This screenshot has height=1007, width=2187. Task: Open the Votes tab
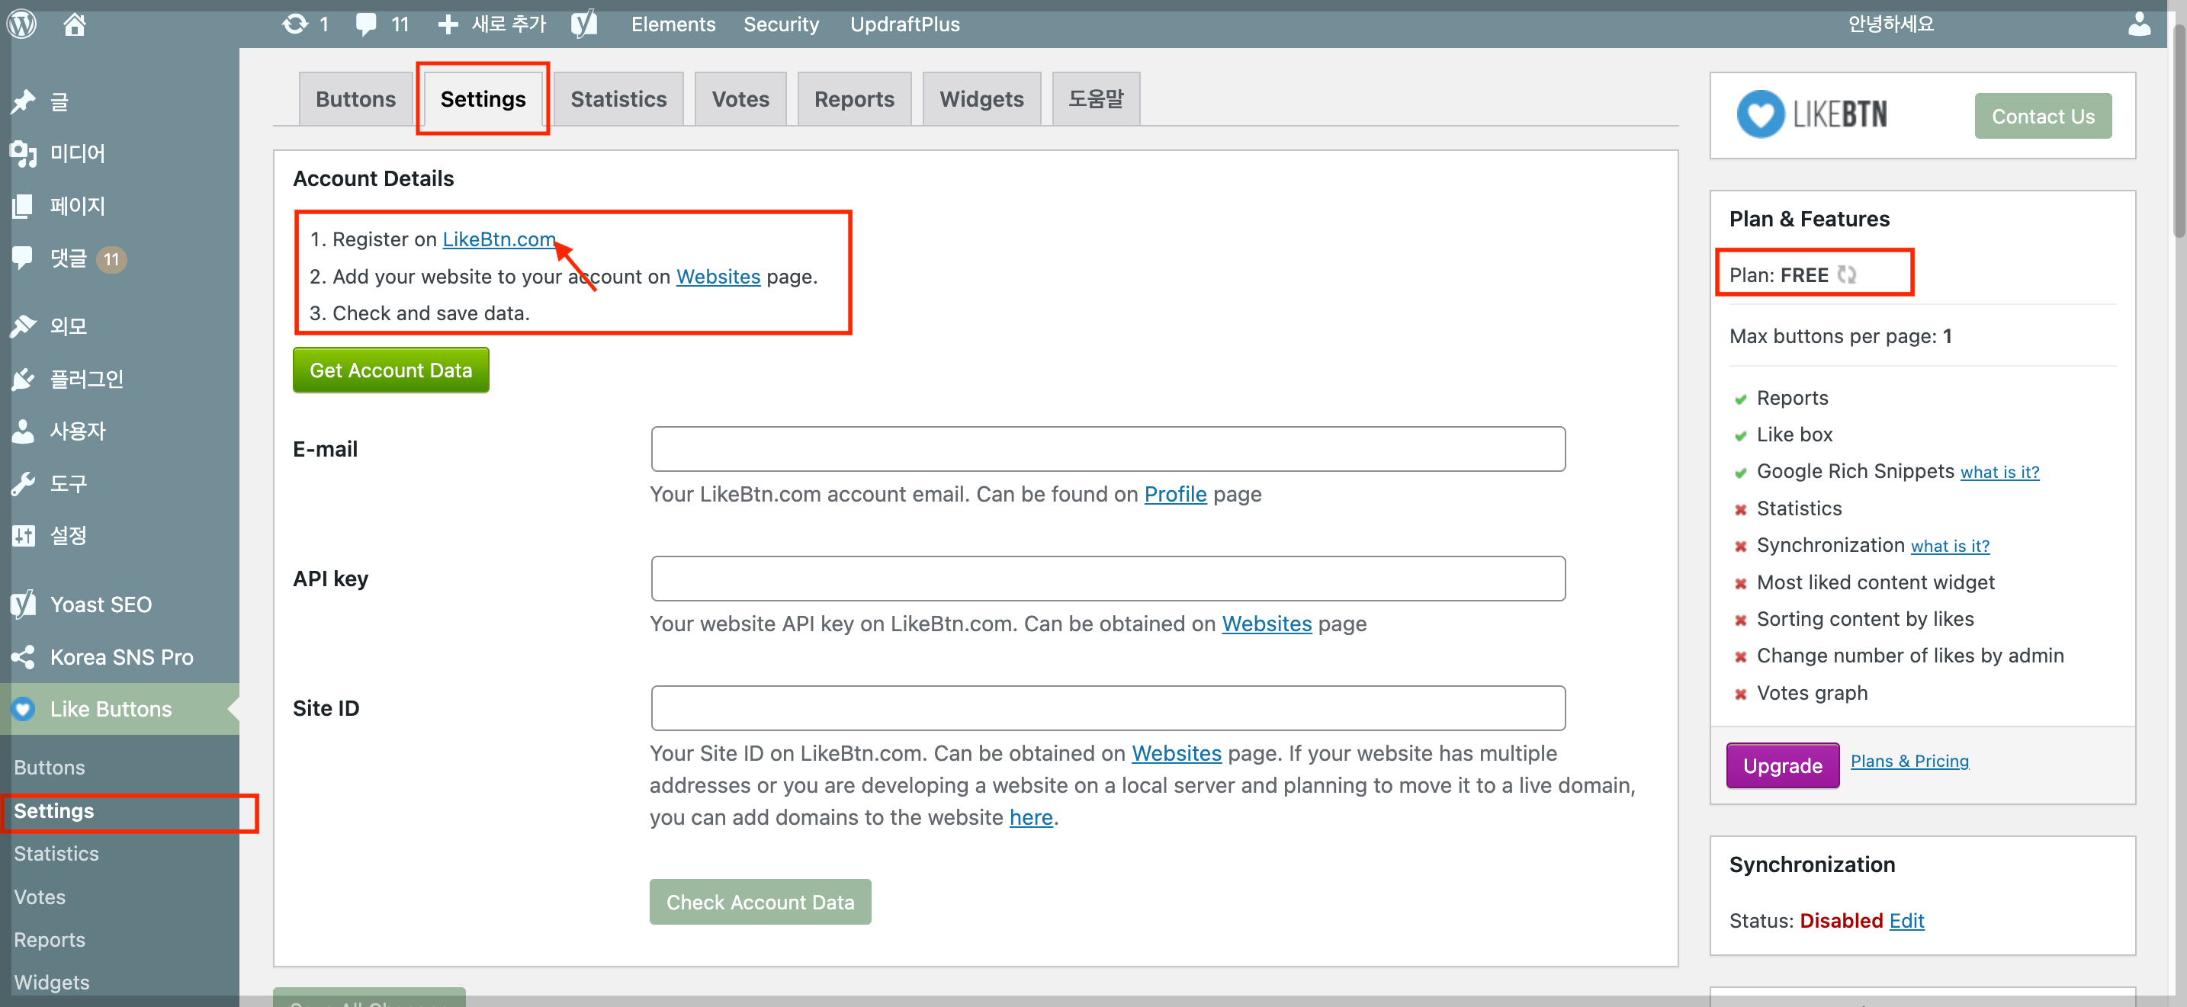(740, 99)
